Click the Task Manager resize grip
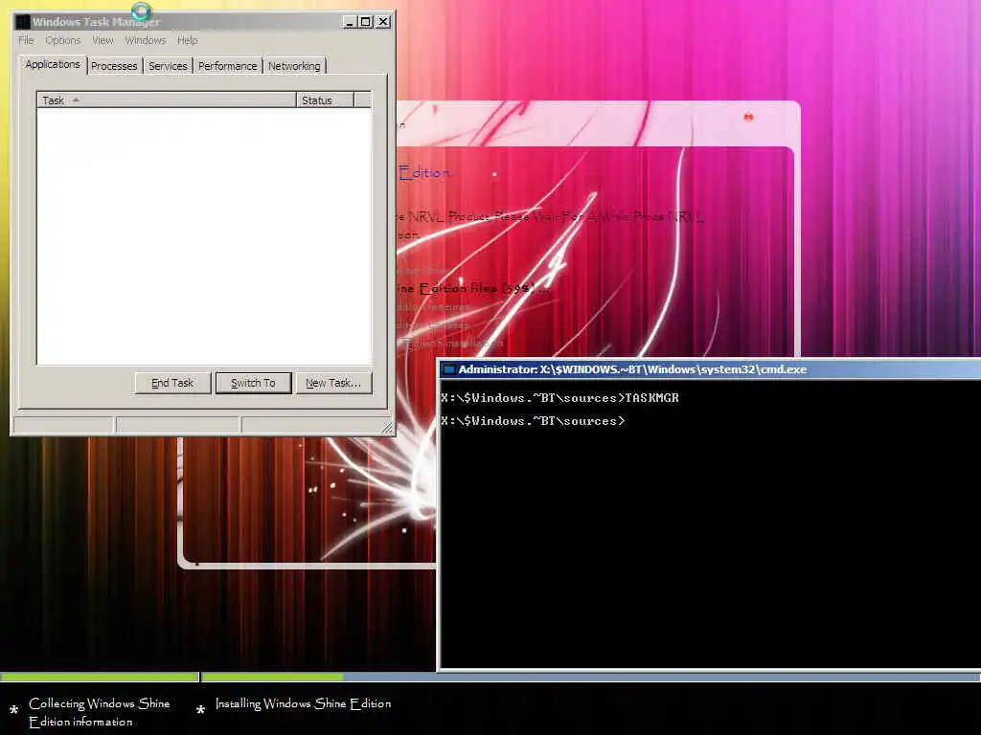 pos(388,428)
